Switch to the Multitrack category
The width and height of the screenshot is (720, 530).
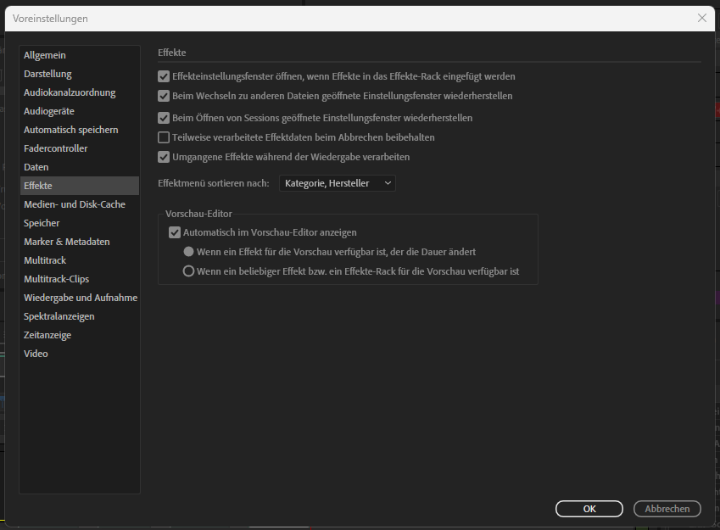(44, 259)
